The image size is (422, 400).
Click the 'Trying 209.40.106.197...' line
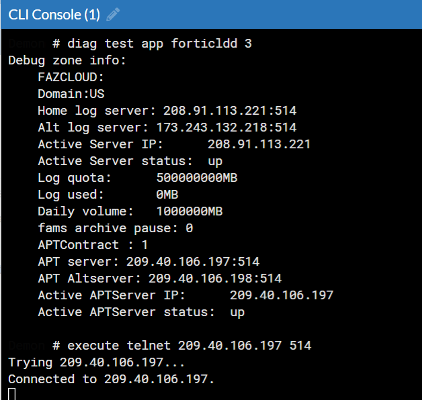96,362
